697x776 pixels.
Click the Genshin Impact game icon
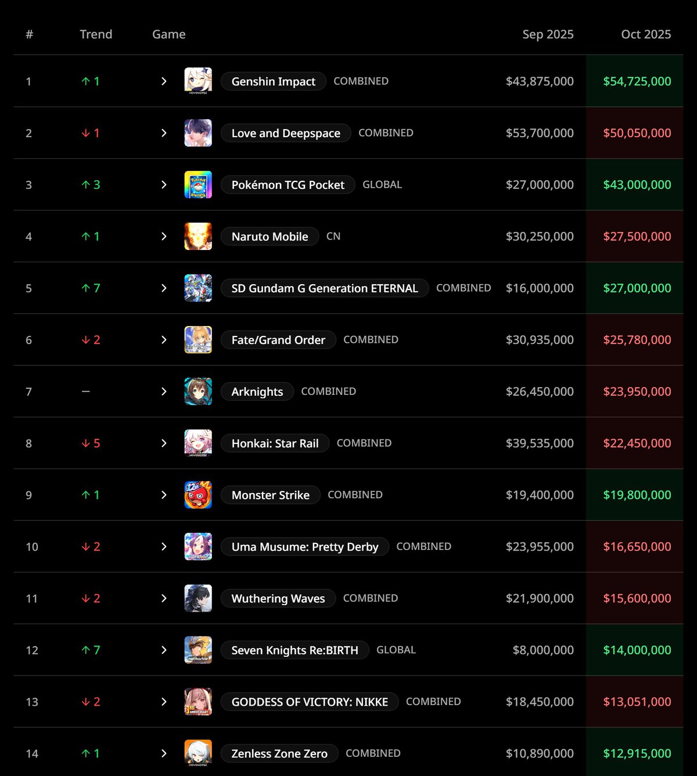click(x=198, y=81)
